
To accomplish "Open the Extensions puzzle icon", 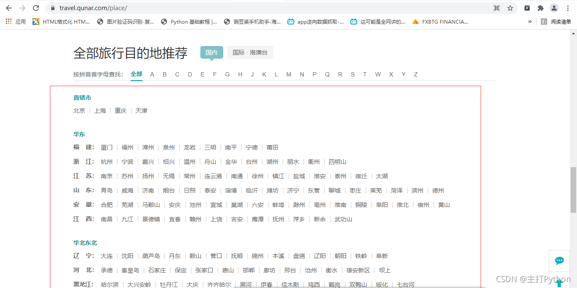I will coord(540,8).
